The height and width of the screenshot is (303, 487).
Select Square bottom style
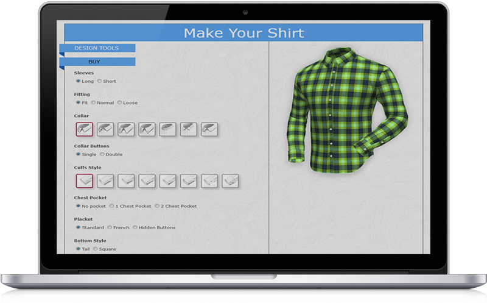[x=96, y=249]
